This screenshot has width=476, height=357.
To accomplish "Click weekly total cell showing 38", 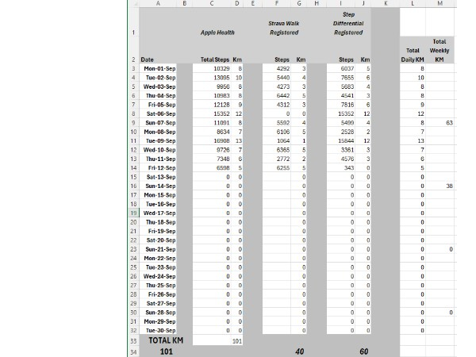I will click(440, 186).
